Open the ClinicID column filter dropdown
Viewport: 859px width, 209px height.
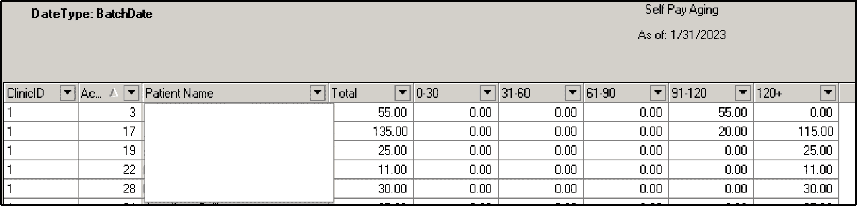click(67, 93)
